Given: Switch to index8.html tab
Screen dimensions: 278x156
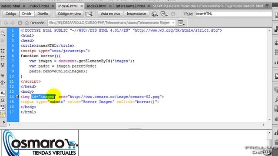Looking at the screenshot, I should point(10,6).
